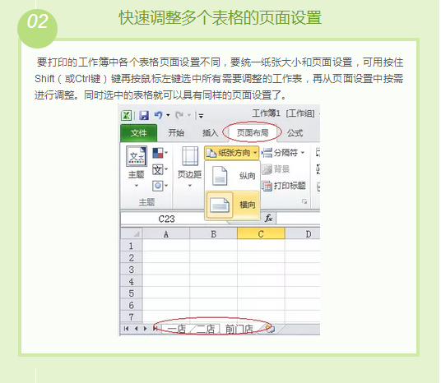Open the 分隔符 breaks dropdown
This screenshot has width=441, height=383.
284,153
